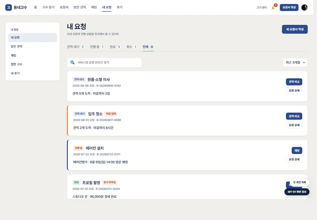Click the 새 요청서 작성 button
317x220 pixels.
295,29
